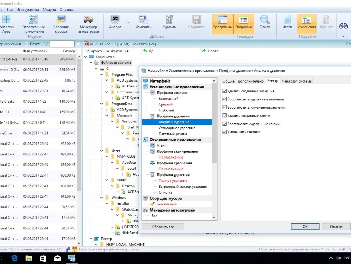Uncheck Удалить созданные значения
The height and width of the screenshot is (264, 351).
point(225,91)
